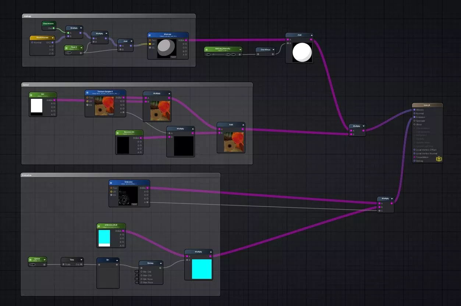Open the World Normal node dropdown arrow
The height and width of the screenshot is (306, 461).
(53, 37)
